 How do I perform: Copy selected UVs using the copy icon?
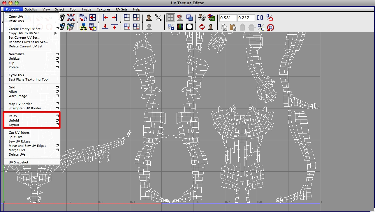pos(225,27)
